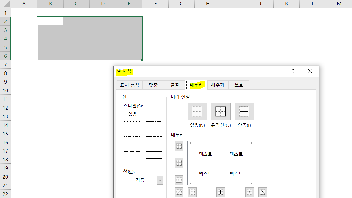Select row 20 header
The width and height of the screenshot is (352, 198).
point(5,177)
